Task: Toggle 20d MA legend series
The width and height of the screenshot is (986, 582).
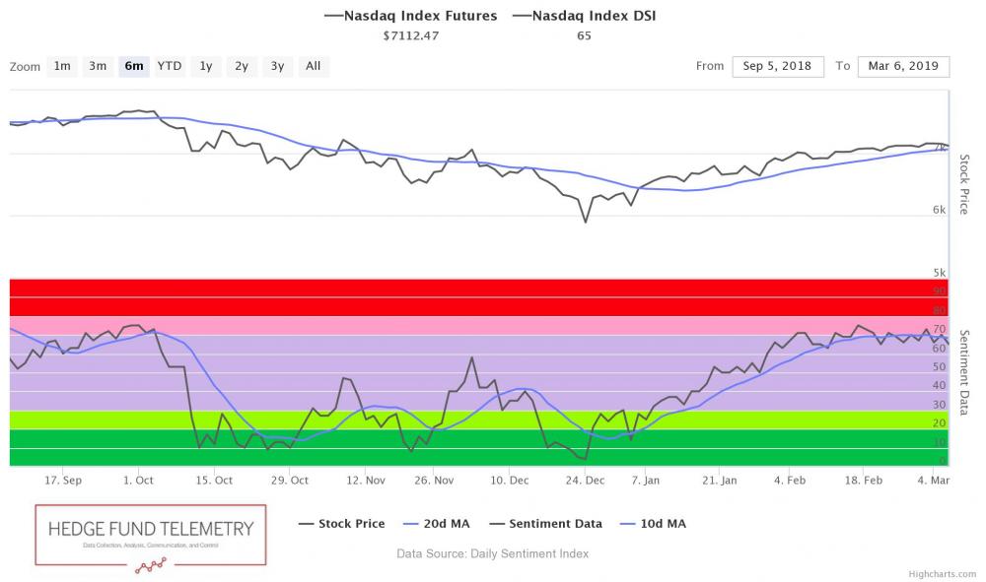Action: click(436, 524)
